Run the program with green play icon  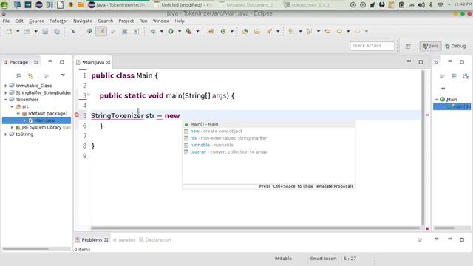(x=171, y=31)
